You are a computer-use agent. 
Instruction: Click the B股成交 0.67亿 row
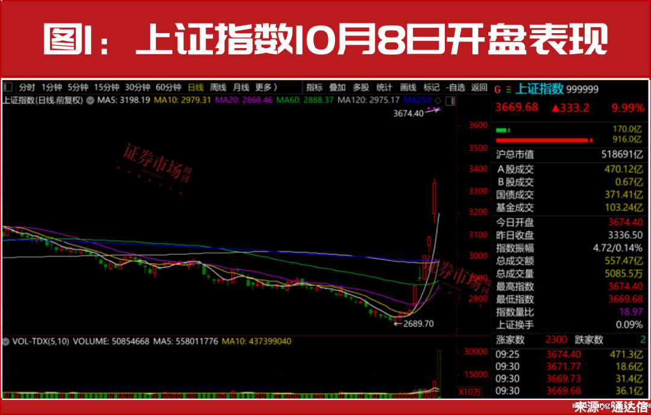tap(569, 182)
